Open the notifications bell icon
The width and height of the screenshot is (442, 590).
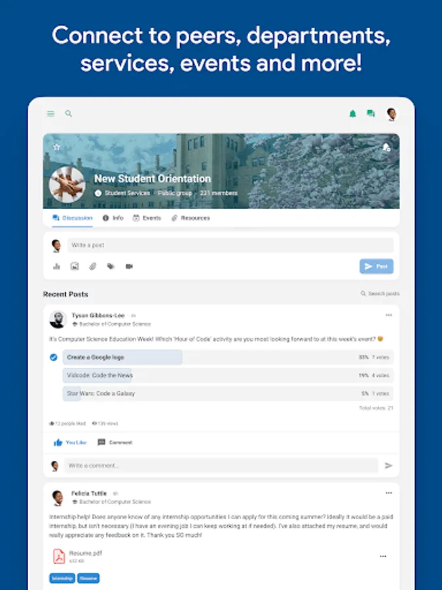coord(352,113)
